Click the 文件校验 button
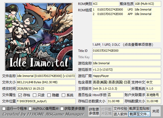163x118 pixels. (x=120, y=109)
